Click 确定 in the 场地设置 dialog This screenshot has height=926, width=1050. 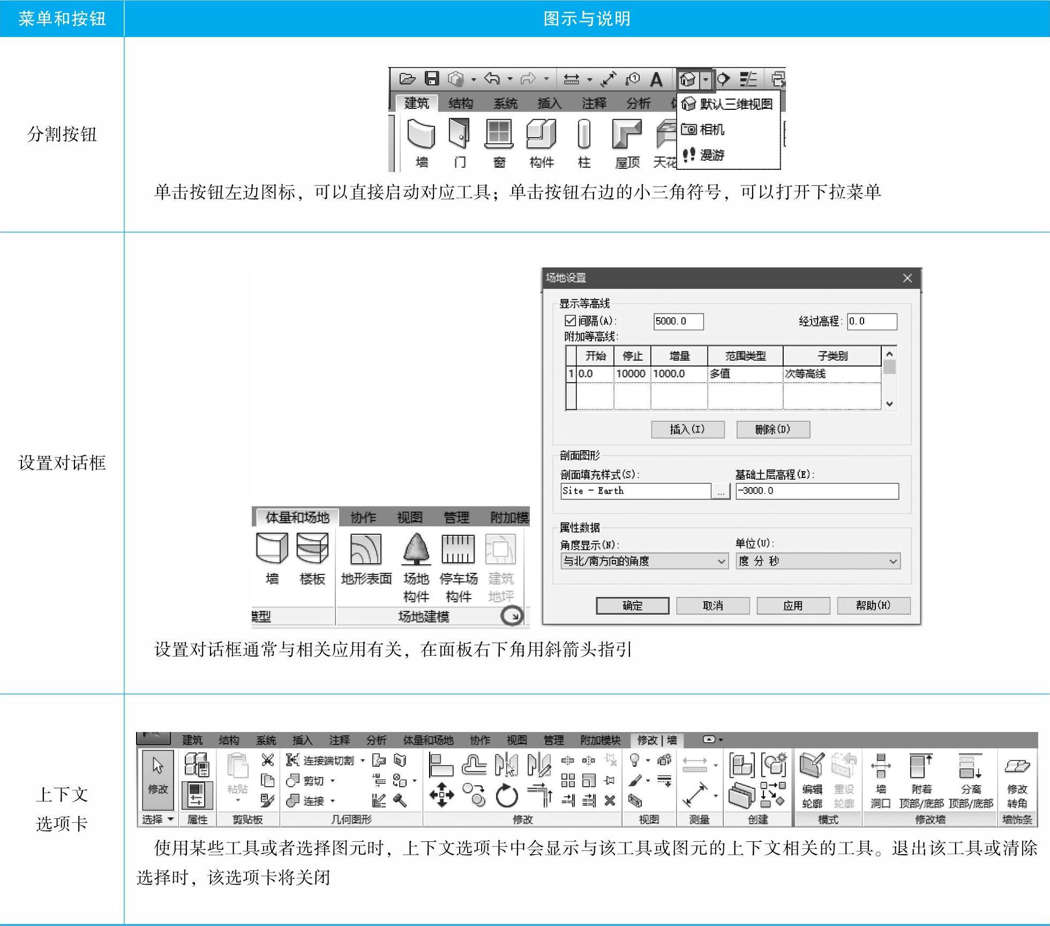[x=632, y=606]
